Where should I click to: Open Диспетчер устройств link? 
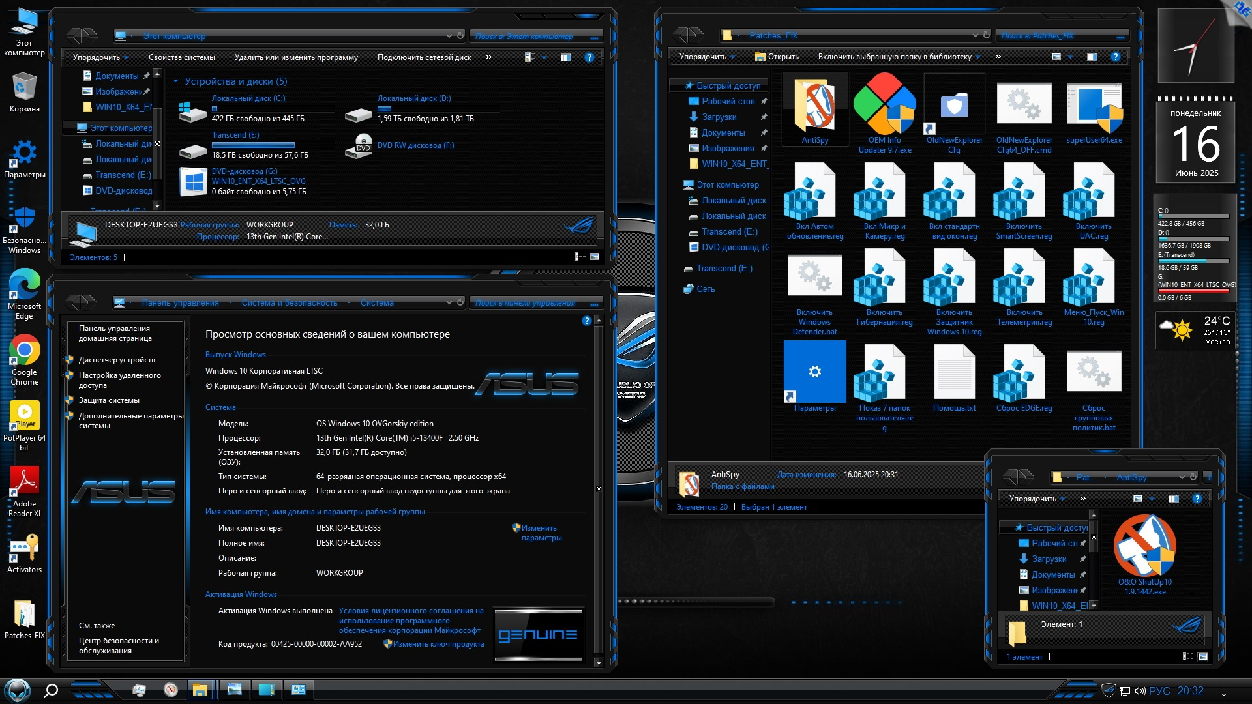pyautogui.click(x=117, y=360)
